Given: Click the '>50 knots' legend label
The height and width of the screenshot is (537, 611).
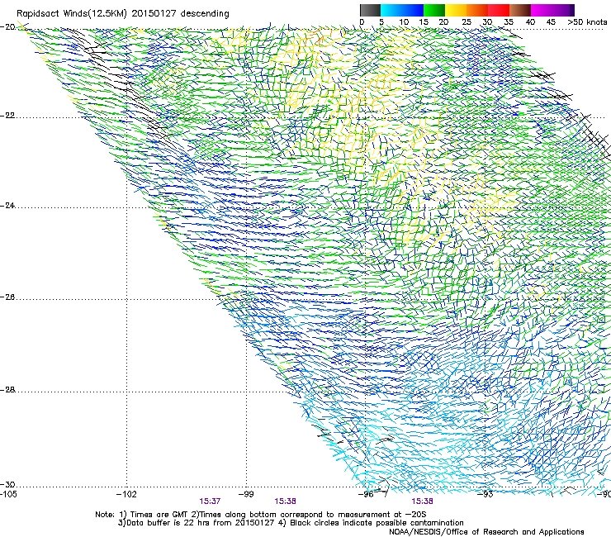Looking at the screenshot, I should [587, 22].
